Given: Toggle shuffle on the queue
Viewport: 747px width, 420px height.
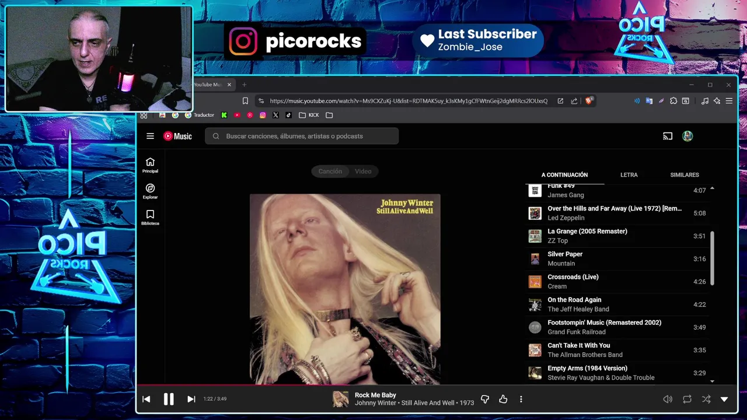Looking at the screenshot, I should pos(706,399).
